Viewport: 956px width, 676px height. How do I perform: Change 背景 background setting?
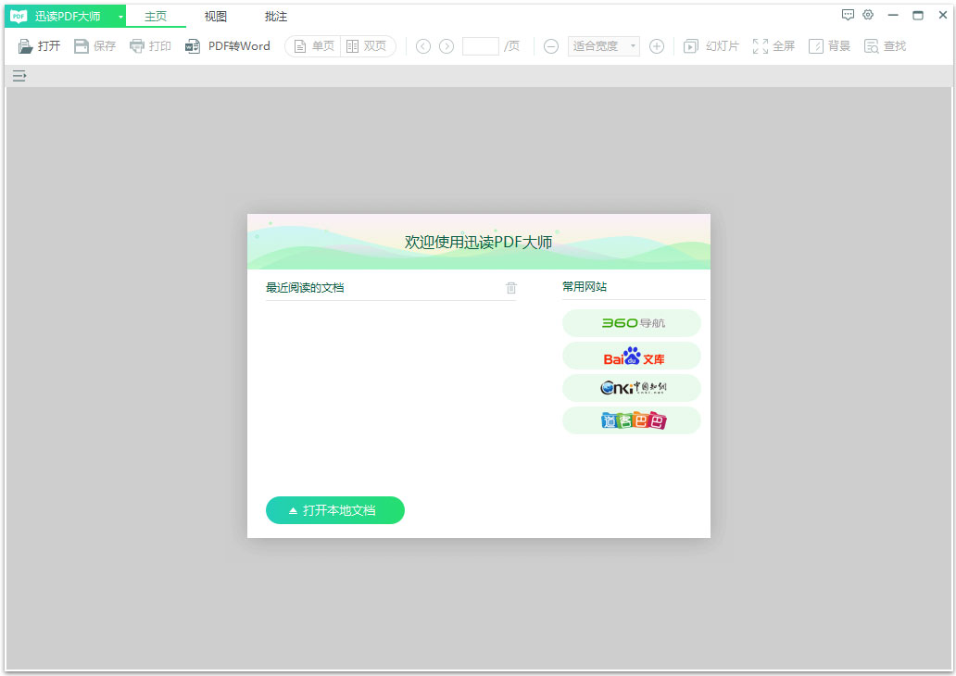click(x=829, y=46)
